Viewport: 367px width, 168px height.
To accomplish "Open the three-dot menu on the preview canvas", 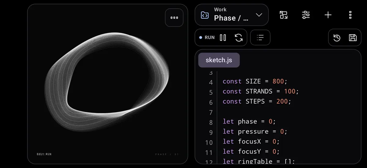I will [174, 18].
